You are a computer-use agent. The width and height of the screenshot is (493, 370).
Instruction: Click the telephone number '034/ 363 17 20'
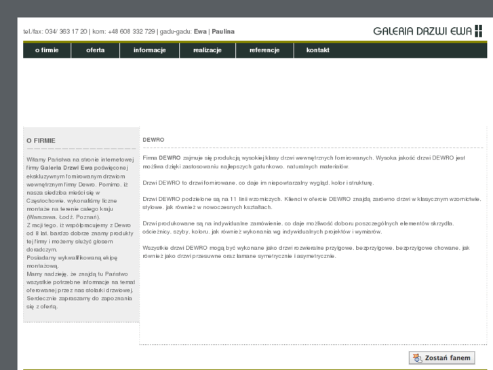click(66, 31)
